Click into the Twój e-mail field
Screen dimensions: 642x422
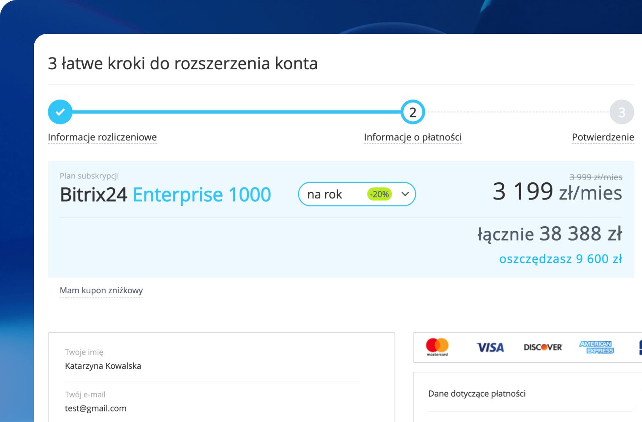point(211,408)
